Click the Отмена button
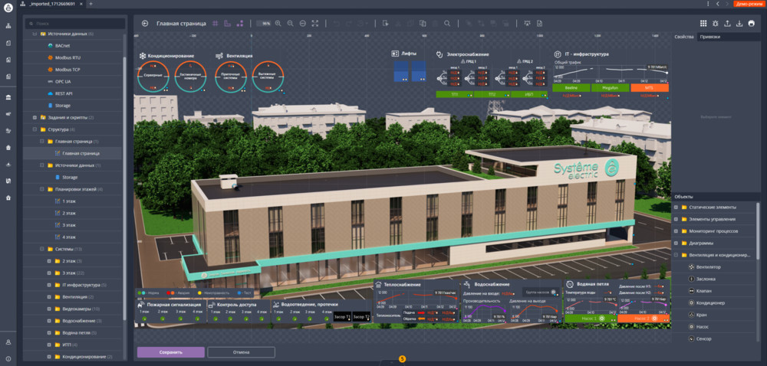The width and height of the screenshot is (767, 366). (241, 352)
